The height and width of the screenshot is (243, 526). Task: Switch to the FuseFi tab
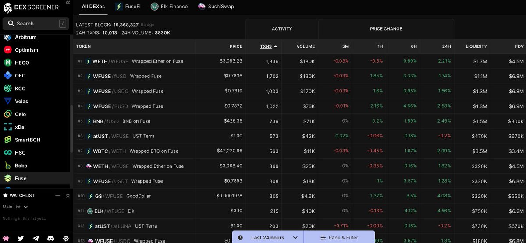(x=128, y=7)
